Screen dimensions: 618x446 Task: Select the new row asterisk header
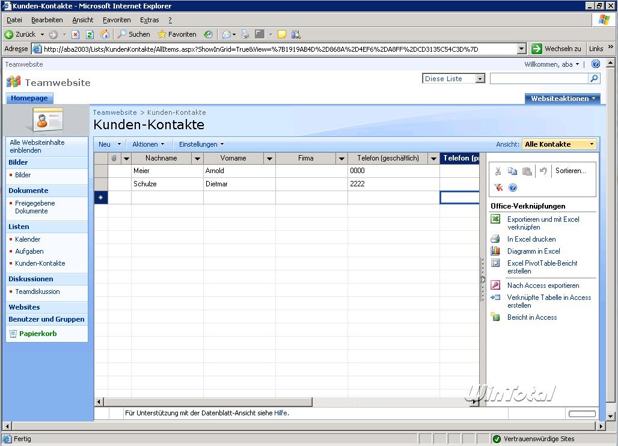point(101,197)
